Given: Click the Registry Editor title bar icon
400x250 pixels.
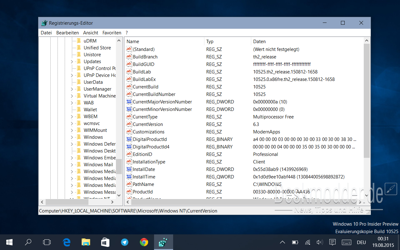Looking at the screenshot, I should click(x=44, y=23).
